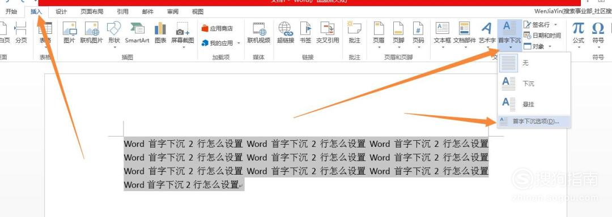
Task: Select the 插入 ribbon tab
Action: point(36,12)
